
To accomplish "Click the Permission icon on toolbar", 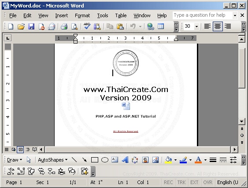I will (41, 26).
